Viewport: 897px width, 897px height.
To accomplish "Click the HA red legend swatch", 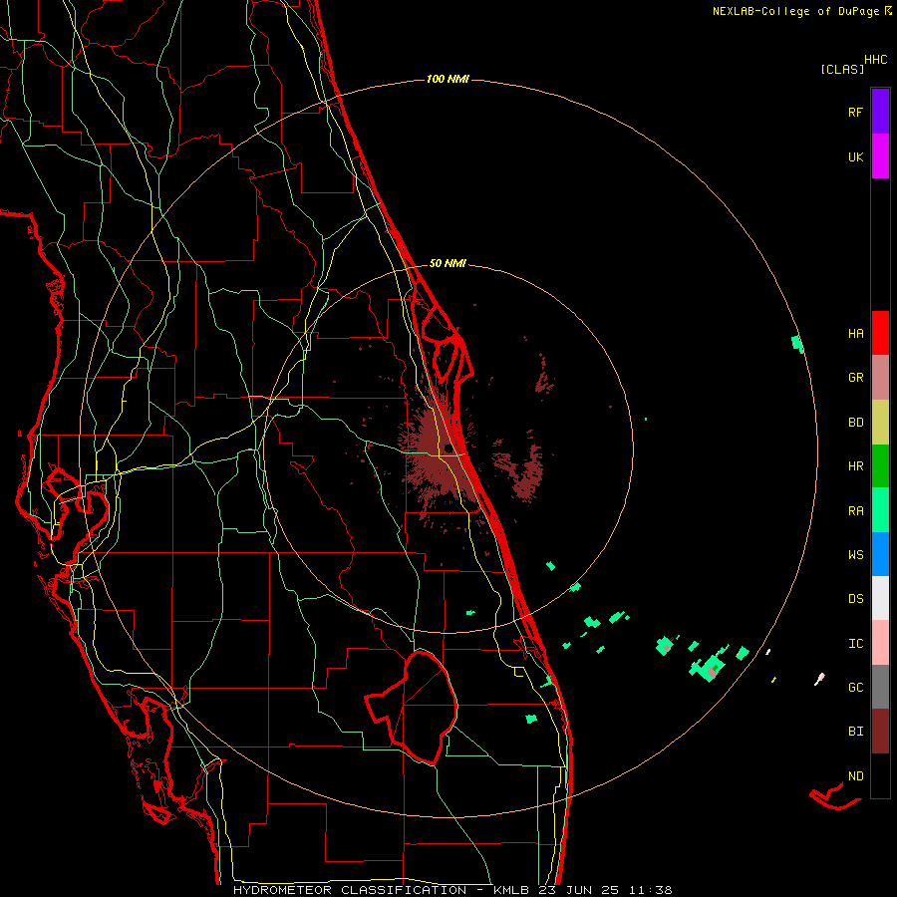I will [880, 333].
